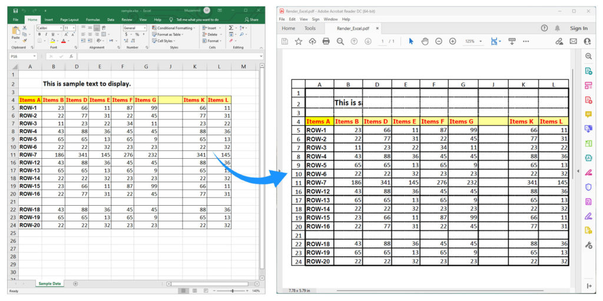Click the Print icon in Acrobat toolbar
This screenshot has width=603, height=301.
(x=326, y=41)
